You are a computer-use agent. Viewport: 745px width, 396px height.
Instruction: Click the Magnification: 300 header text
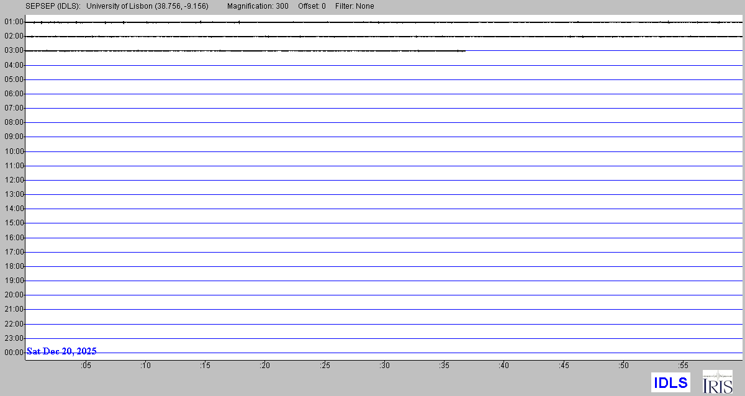258,6
